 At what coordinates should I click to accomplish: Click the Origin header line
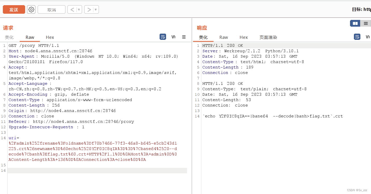point(62,111)
